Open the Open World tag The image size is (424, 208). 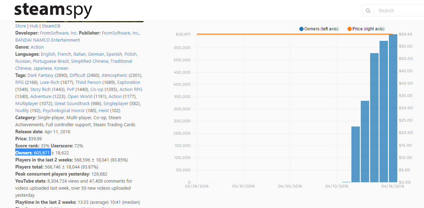click(80, 96)
